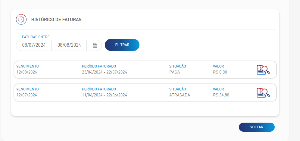Click the Histórico de Faturas clock icon
Screen dimensions: 300x141
point(21,20)
